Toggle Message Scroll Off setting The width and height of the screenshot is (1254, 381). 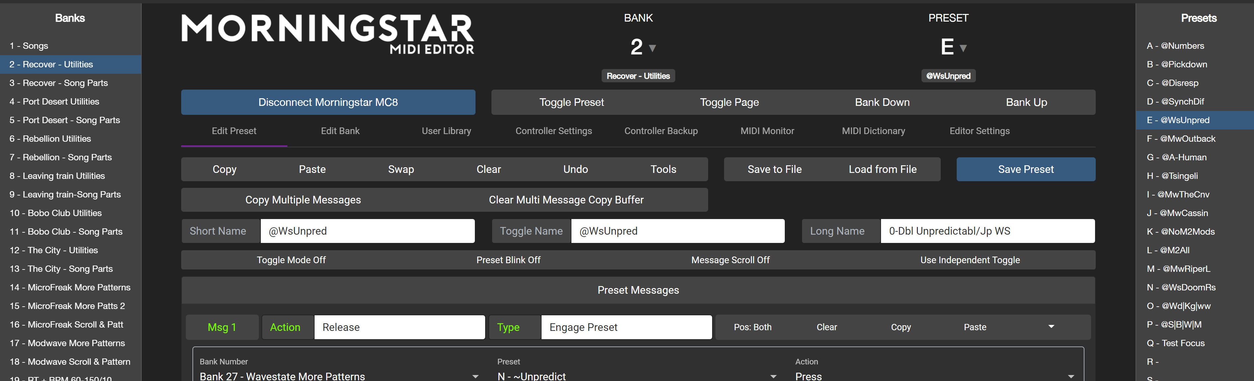[x=730, y=260]
